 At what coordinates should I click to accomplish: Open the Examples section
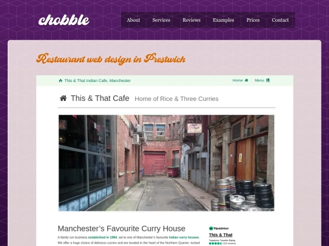tap(223, 20)
